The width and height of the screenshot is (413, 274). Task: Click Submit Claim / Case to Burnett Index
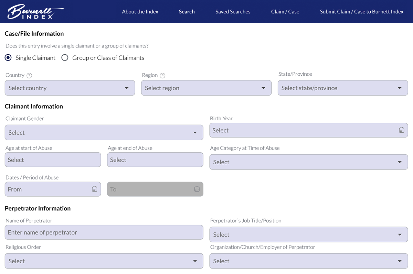coord(361,12)
